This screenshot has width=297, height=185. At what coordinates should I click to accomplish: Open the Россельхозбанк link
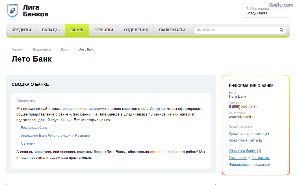34,128
